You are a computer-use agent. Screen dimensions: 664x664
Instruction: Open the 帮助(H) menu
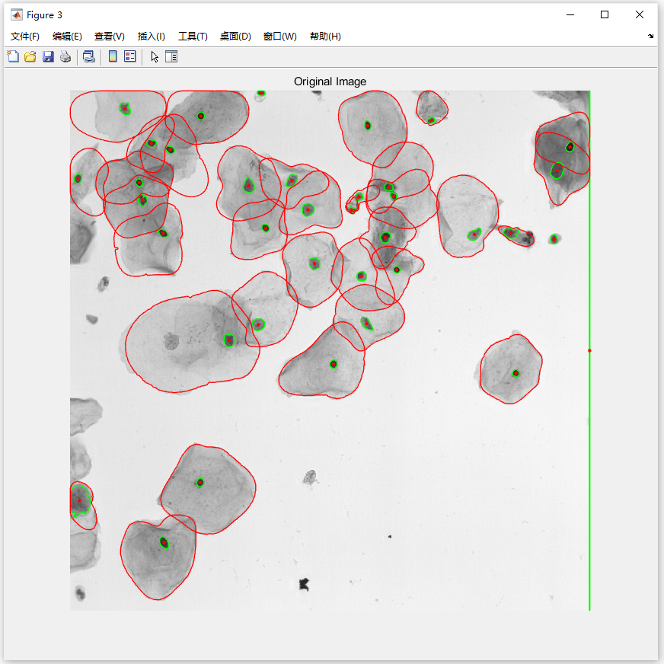(325, 37)
